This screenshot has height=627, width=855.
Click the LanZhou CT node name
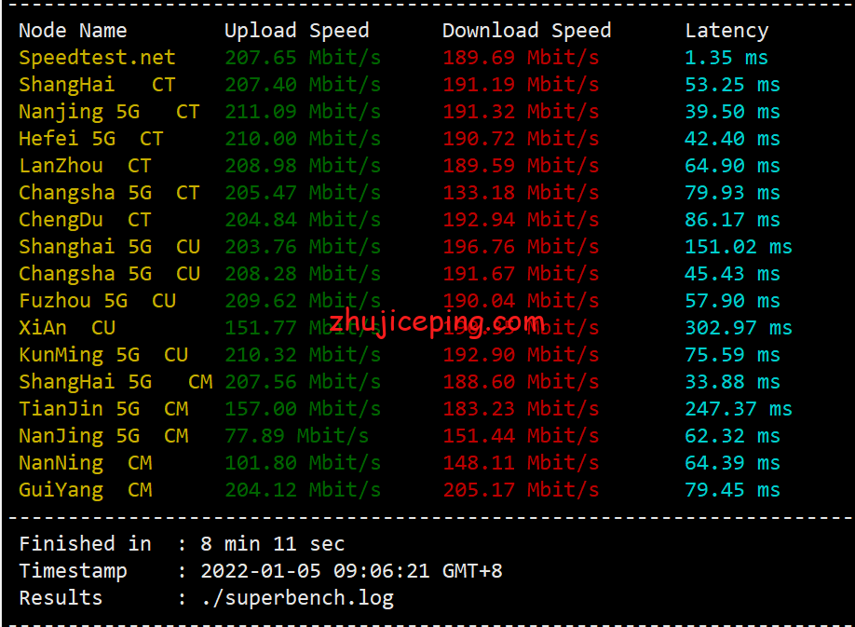pyautogui.click(x=85, y=166)
